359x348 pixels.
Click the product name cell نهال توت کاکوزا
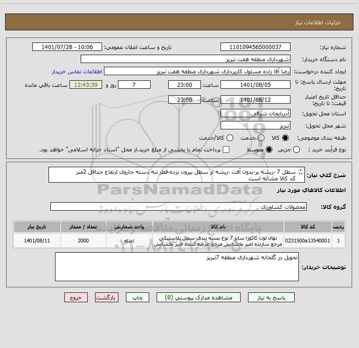(x=218, y=241)
